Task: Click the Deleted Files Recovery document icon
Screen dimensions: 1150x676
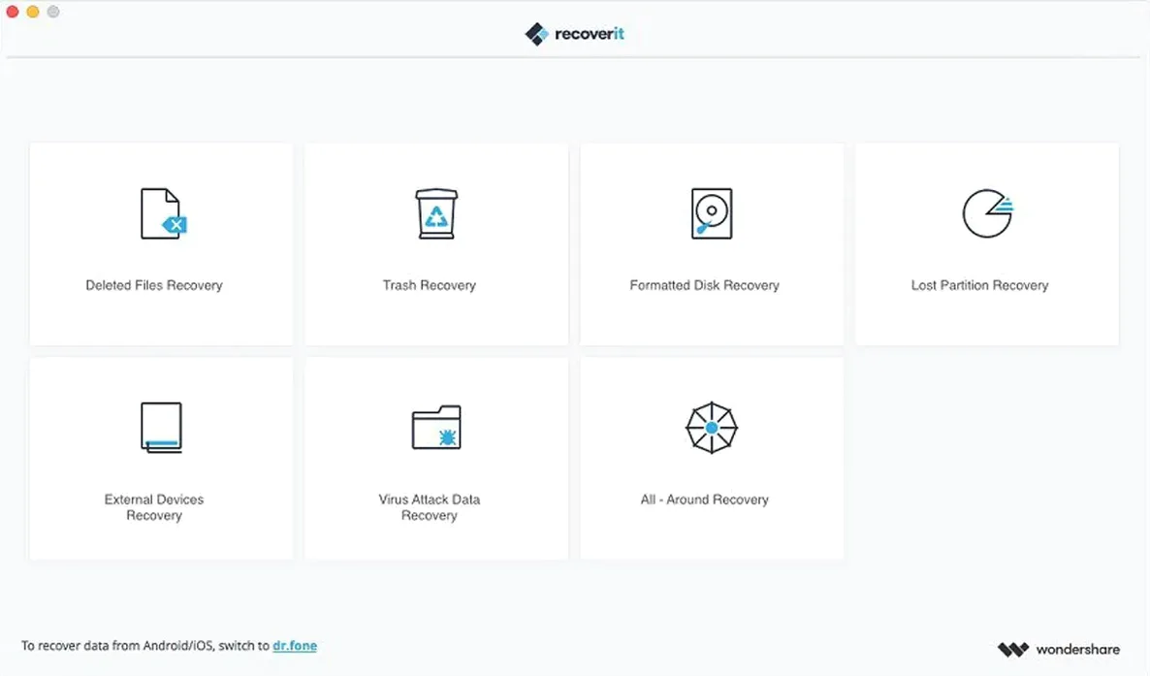Action: point(163,213)
